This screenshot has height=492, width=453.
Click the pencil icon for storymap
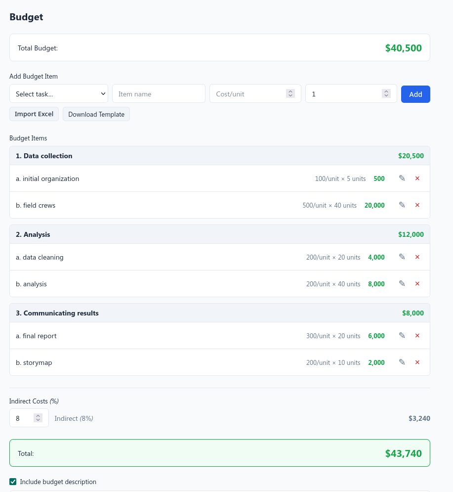(x=402, y=362)
